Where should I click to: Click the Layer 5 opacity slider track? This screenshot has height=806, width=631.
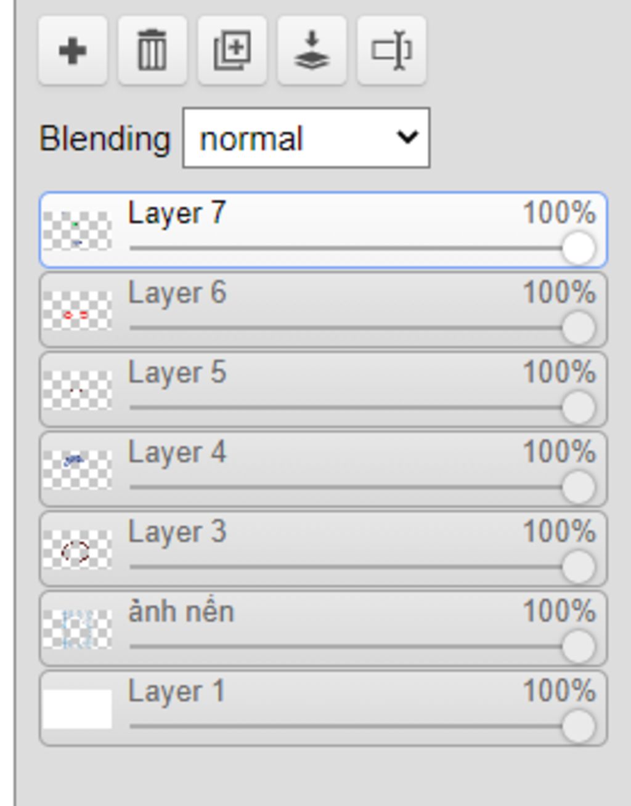coord(345,408)
